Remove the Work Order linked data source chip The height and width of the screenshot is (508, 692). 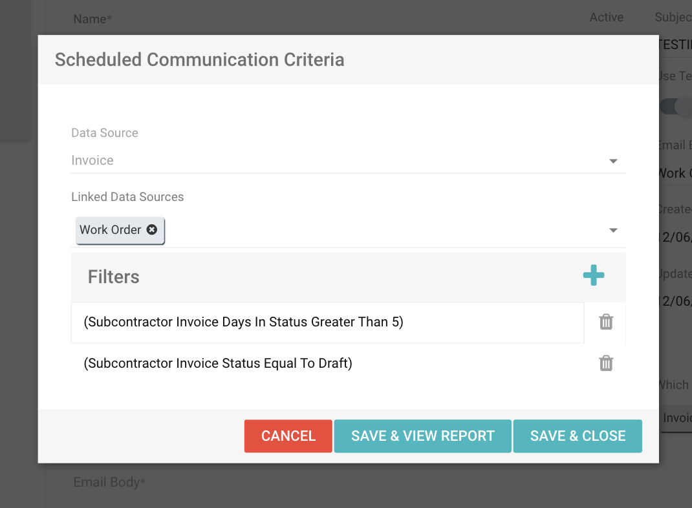(x=152, y=229)
